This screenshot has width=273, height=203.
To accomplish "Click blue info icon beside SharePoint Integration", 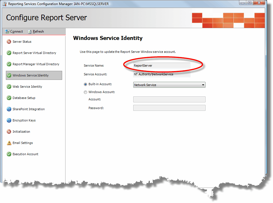I will coord(9,109).
